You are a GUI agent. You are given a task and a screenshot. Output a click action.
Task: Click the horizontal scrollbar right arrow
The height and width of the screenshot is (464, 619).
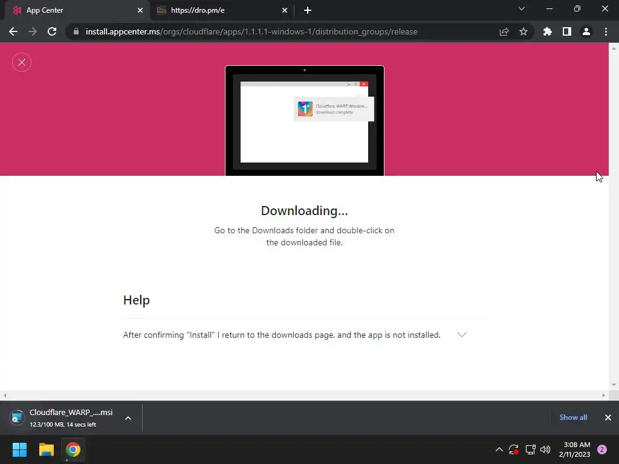(x=604, y=395)
